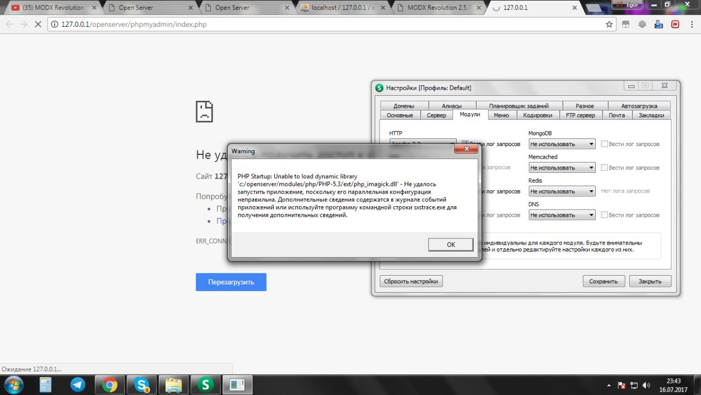Switch to the Сервер tab
The width and height of the screenshot is (701, 395).
coord(436,115)
